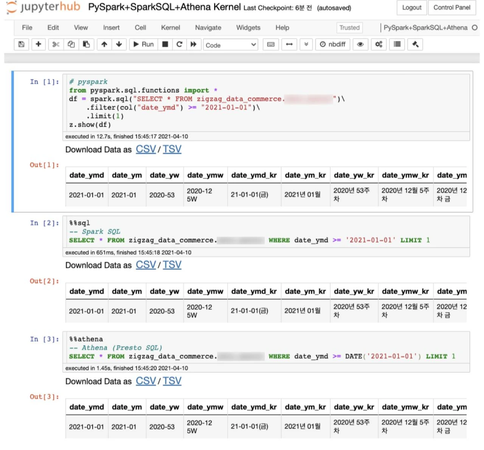Focus the pyspark code cell In [1]

click(x=266, y=103)
